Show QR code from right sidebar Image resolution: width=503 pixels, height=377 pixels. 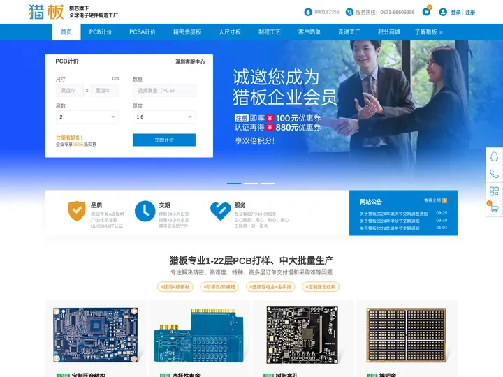(x=494, y=191)
